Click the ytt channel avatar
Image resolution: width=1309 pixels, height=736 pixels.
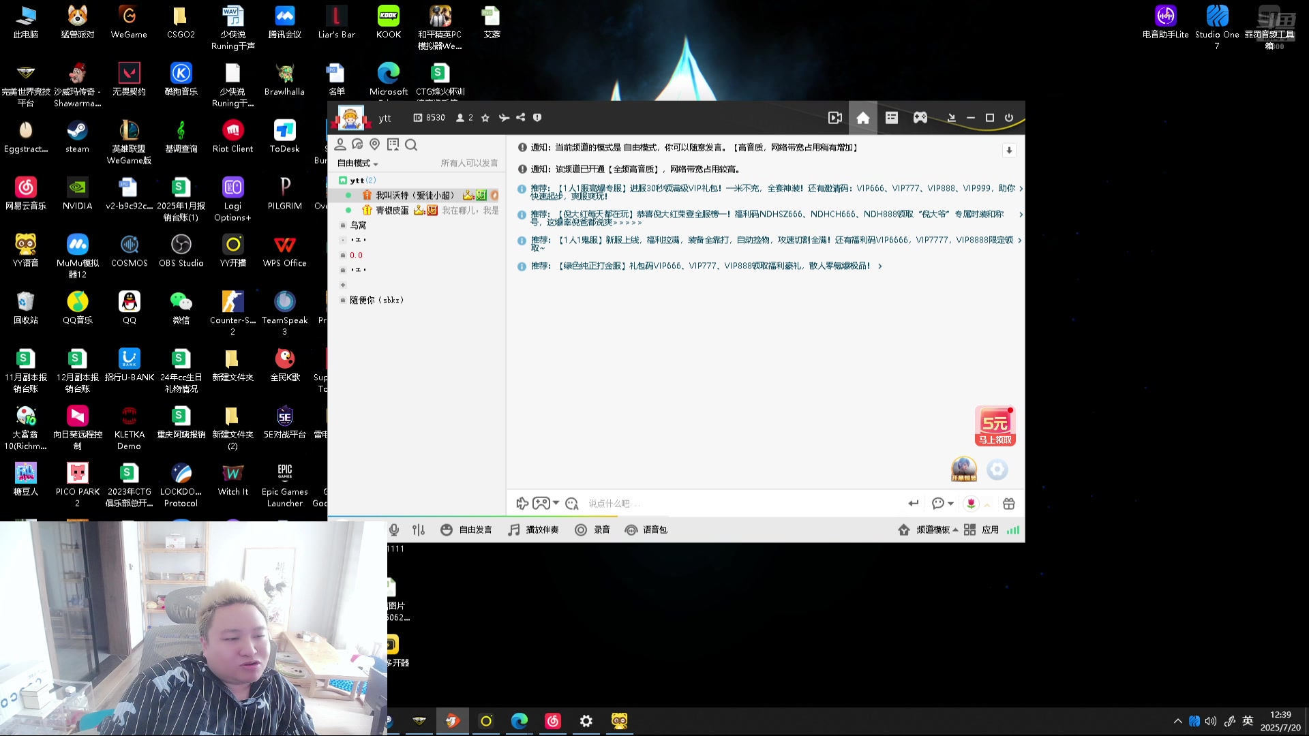(350, 118)
